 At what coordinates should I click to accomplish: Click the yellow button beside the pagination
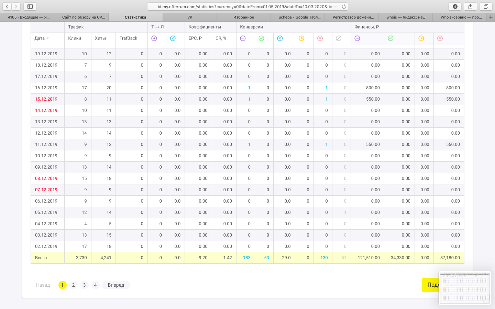(430, 285)
